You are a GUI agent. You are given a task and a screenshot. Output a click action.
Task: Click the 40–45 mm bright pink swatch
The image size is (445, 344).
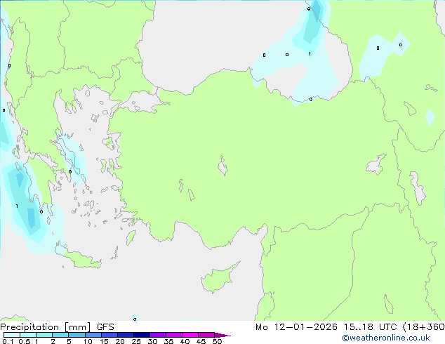190,335
